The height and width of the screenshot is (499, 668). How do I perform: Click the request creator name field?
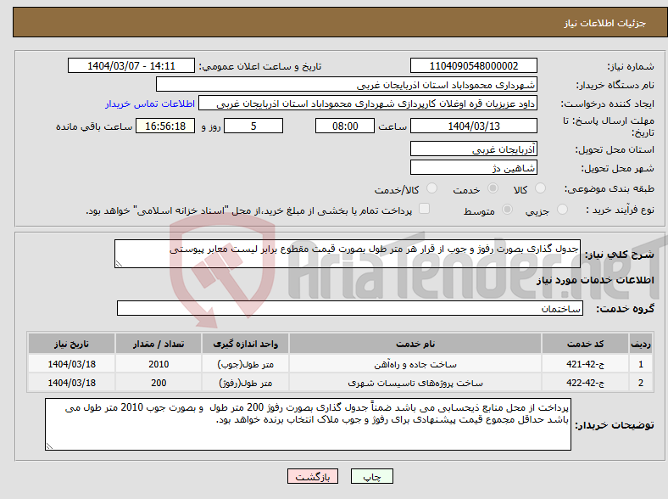pyautogui.click(x=368, y=104)
